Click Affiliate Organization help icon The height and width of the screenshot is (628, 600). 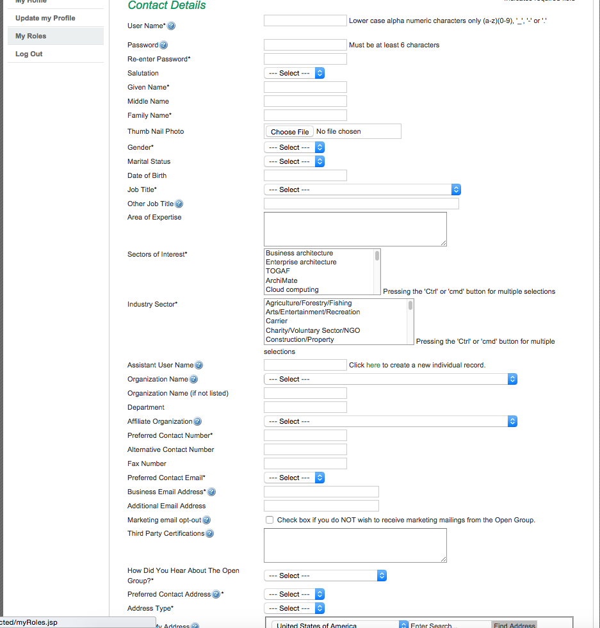click(197, 422)
